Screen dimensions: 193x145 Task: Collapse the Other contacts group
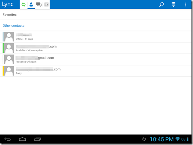(x=95, y=26)
